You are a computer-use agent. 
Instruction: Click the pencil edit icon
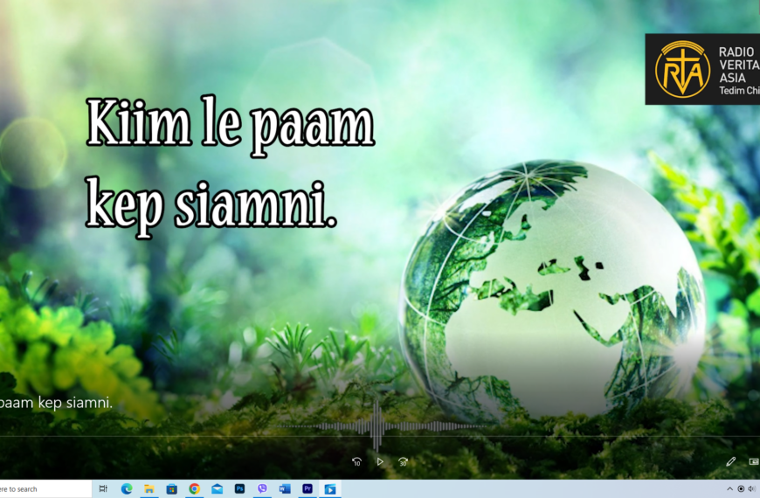tap(731, 461)
